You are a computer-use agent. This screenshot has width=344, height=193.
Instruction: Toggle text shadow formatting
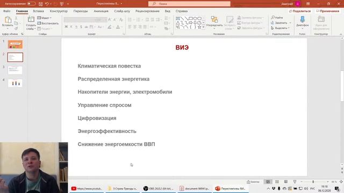pyautogui.click(x=81, y=27)
